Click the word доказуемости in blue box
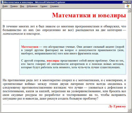The width and height of the screenshot is (132, 113). pos(87,50)
